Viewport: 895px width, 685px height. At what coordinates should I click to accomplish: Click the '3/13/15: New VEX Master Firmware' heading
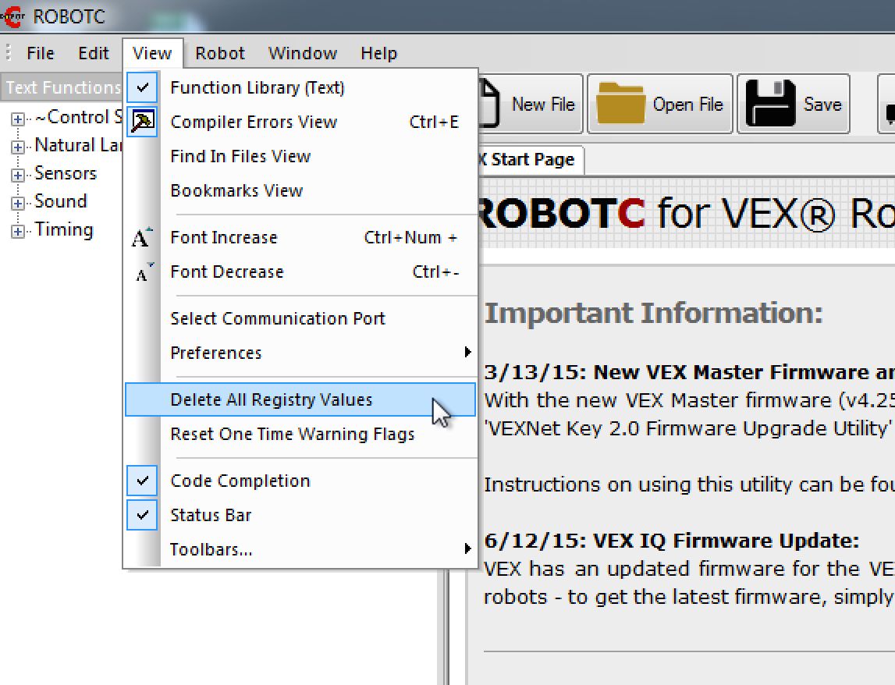coord(689,372)
